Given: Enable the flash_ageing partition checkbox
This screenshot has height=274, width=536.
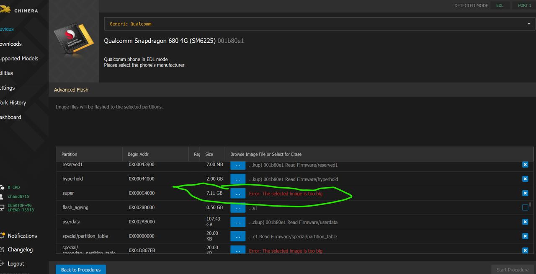Looking at the screenshot, I should tap(525, 207).
